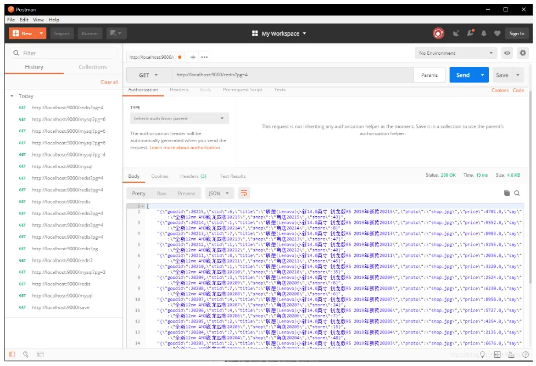Click the Import button
The height and width of the screenshot is (366, 536).
click(x=62, y=33)
